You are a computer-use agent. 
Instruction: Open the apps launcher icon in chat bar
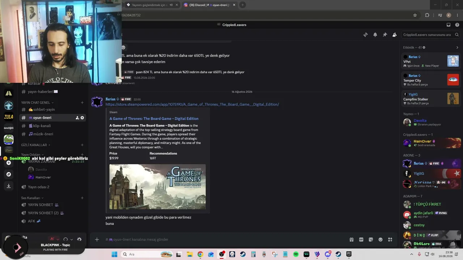click(390, 239)
